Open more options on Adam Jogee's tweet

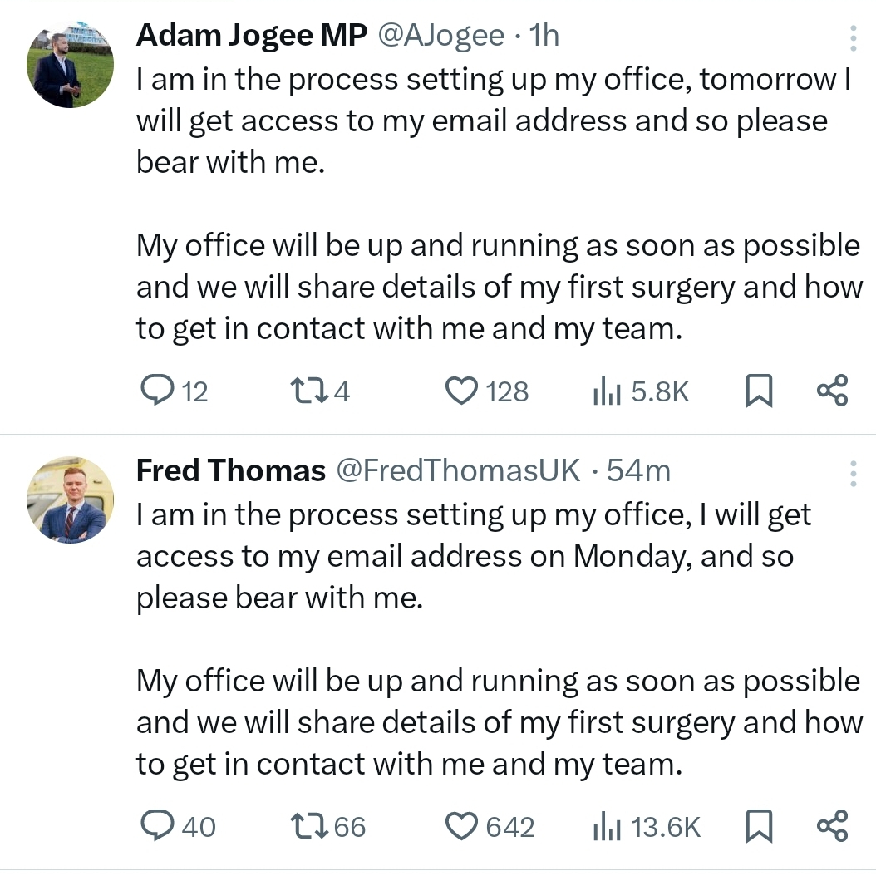(853, 38)
